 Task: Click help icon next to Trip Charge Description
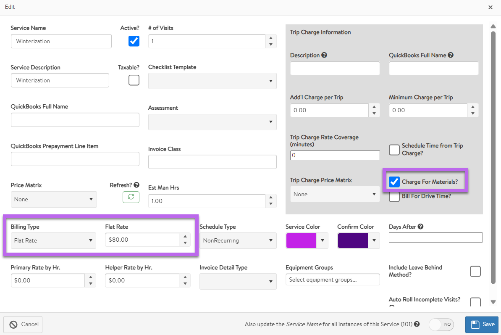pyautogui.click(x=324, y=55)
